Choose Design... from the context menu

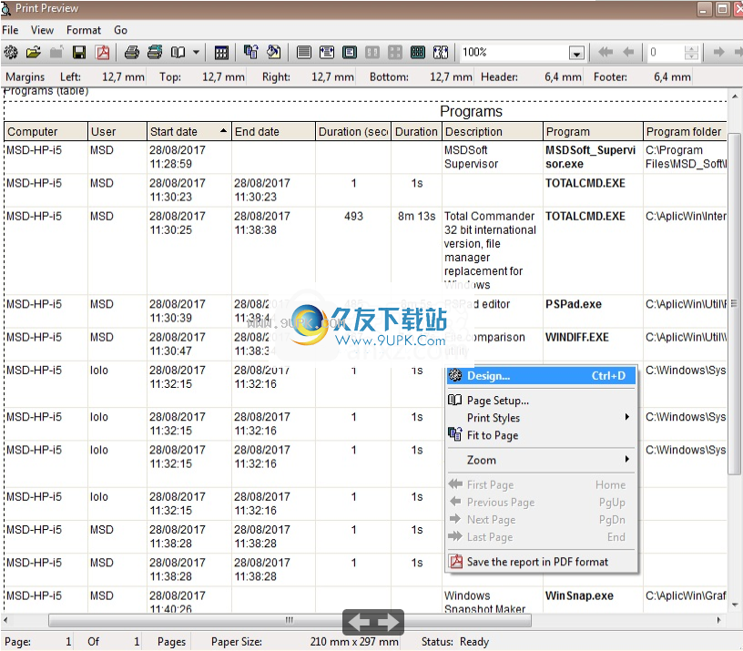click(x=541, y=376)
